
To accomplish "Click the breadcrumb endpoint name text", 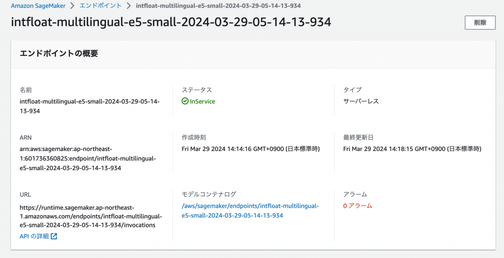I will tap(218, 6).
